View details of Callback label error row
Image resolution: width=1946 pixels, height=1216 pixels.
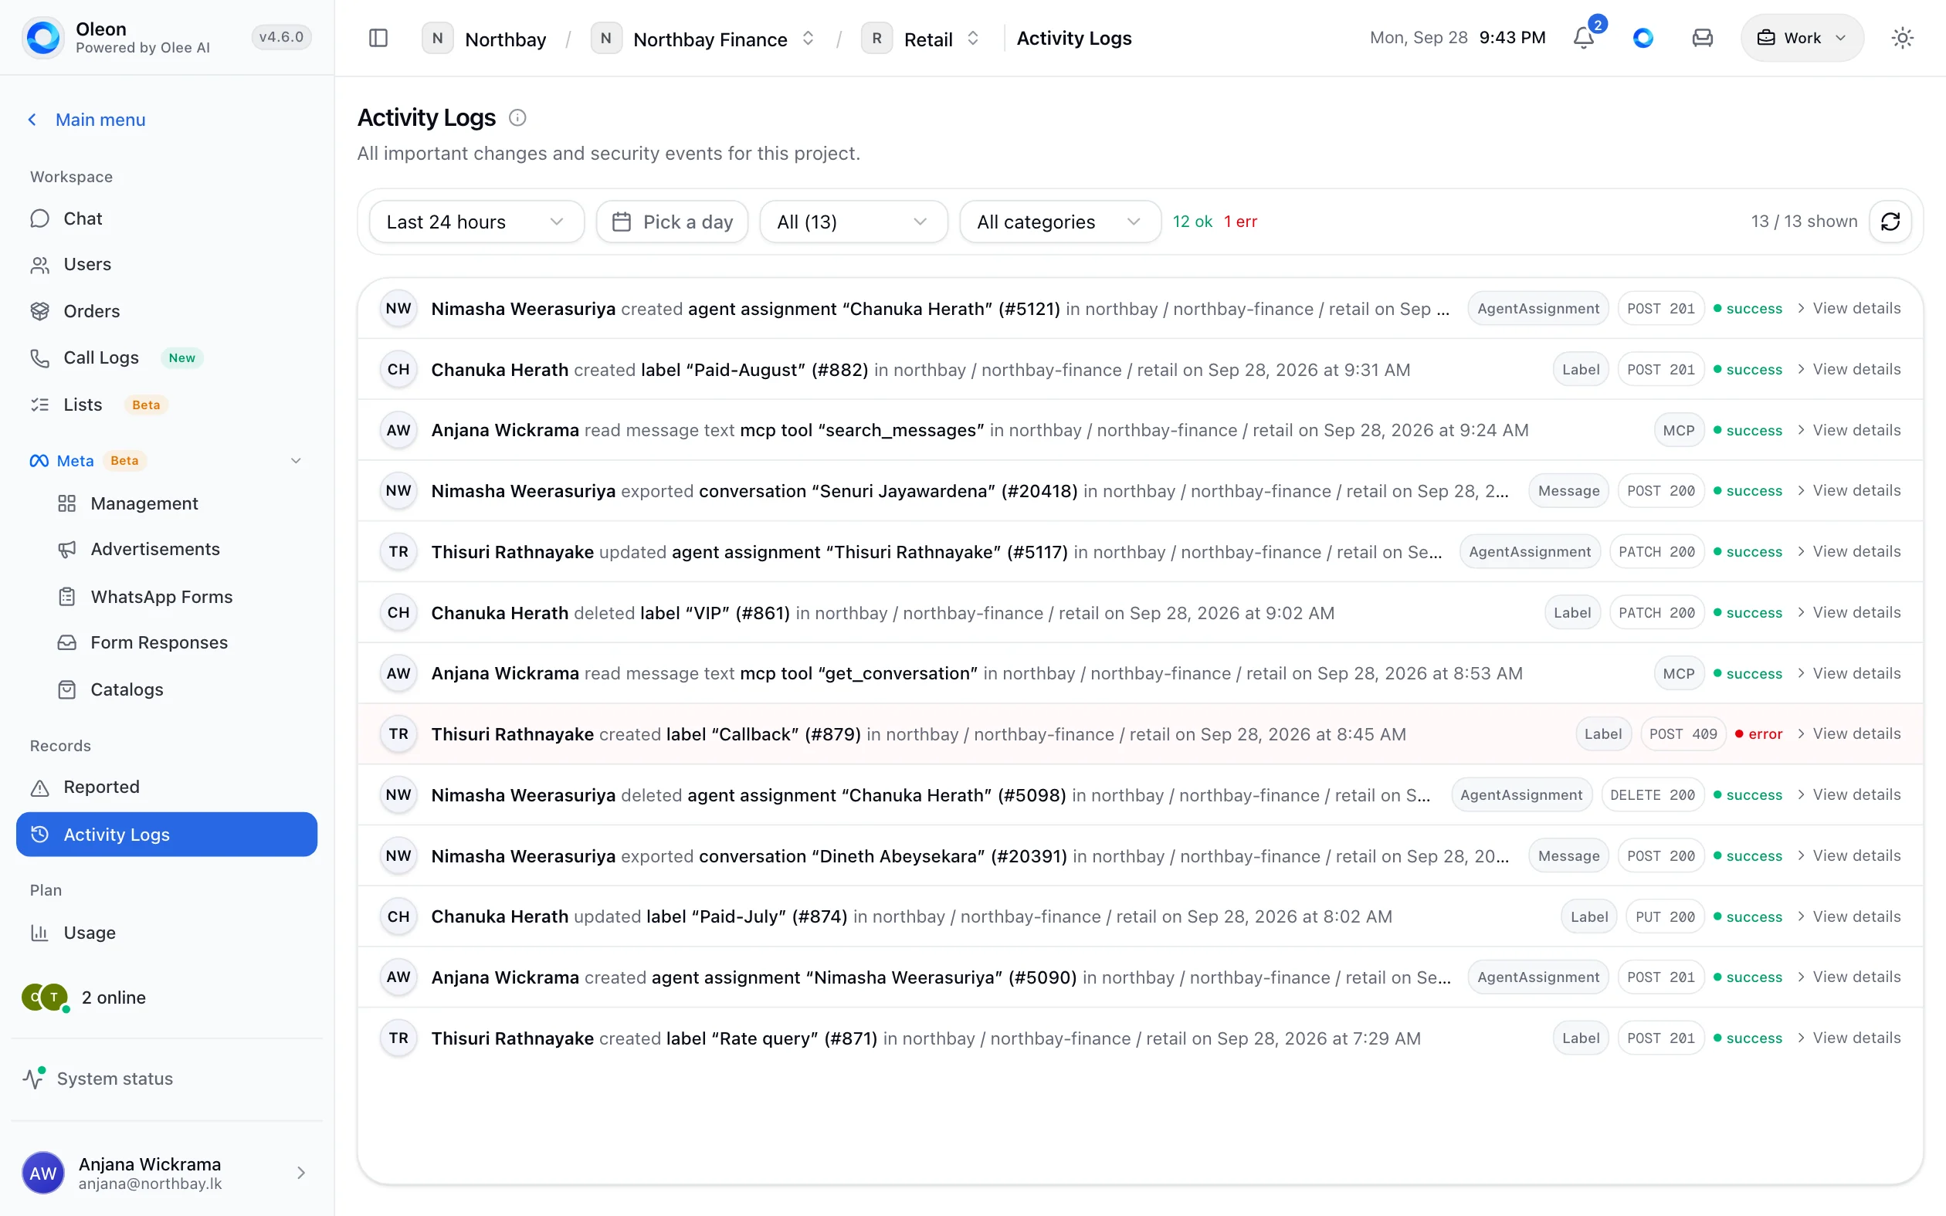pyautogui.click(x=1849, y=733)
